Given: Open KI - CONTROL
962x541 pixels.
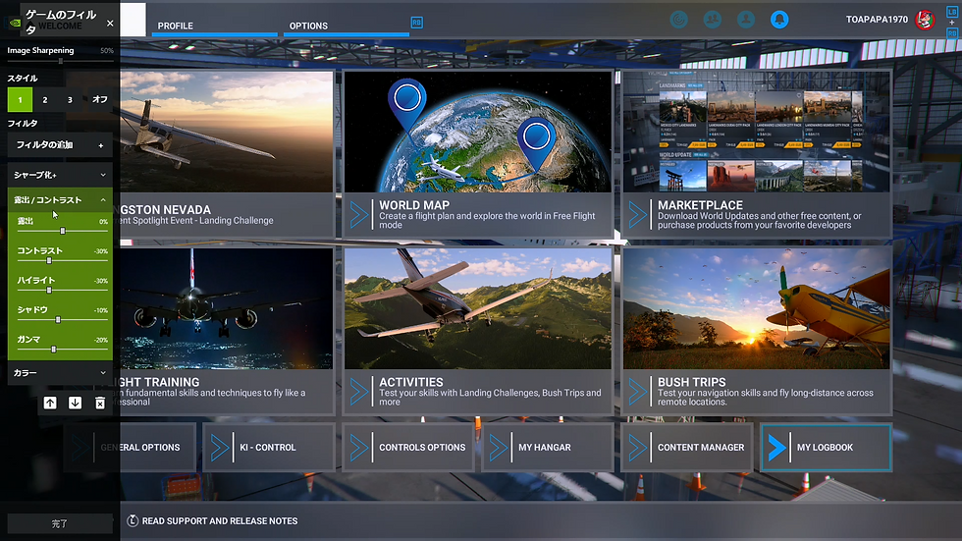Looking at the screenshot, I should click(x=268, y=447).
